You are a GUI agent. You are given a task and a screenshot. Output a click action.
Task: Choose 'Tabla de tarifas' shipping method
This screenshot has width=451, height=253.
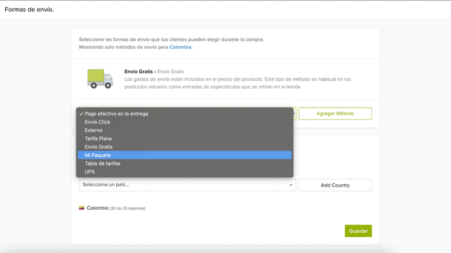[102, 163]
